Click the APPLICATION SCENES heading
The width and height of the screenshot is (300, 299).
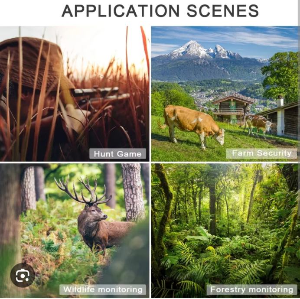(x=160, y=11)
